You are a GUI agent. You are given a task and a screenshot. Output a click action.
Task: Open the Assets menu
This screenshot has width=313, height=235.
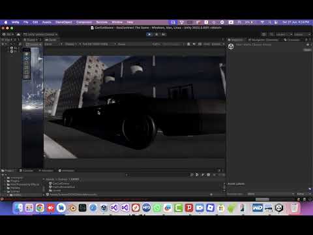click(46, 22)
